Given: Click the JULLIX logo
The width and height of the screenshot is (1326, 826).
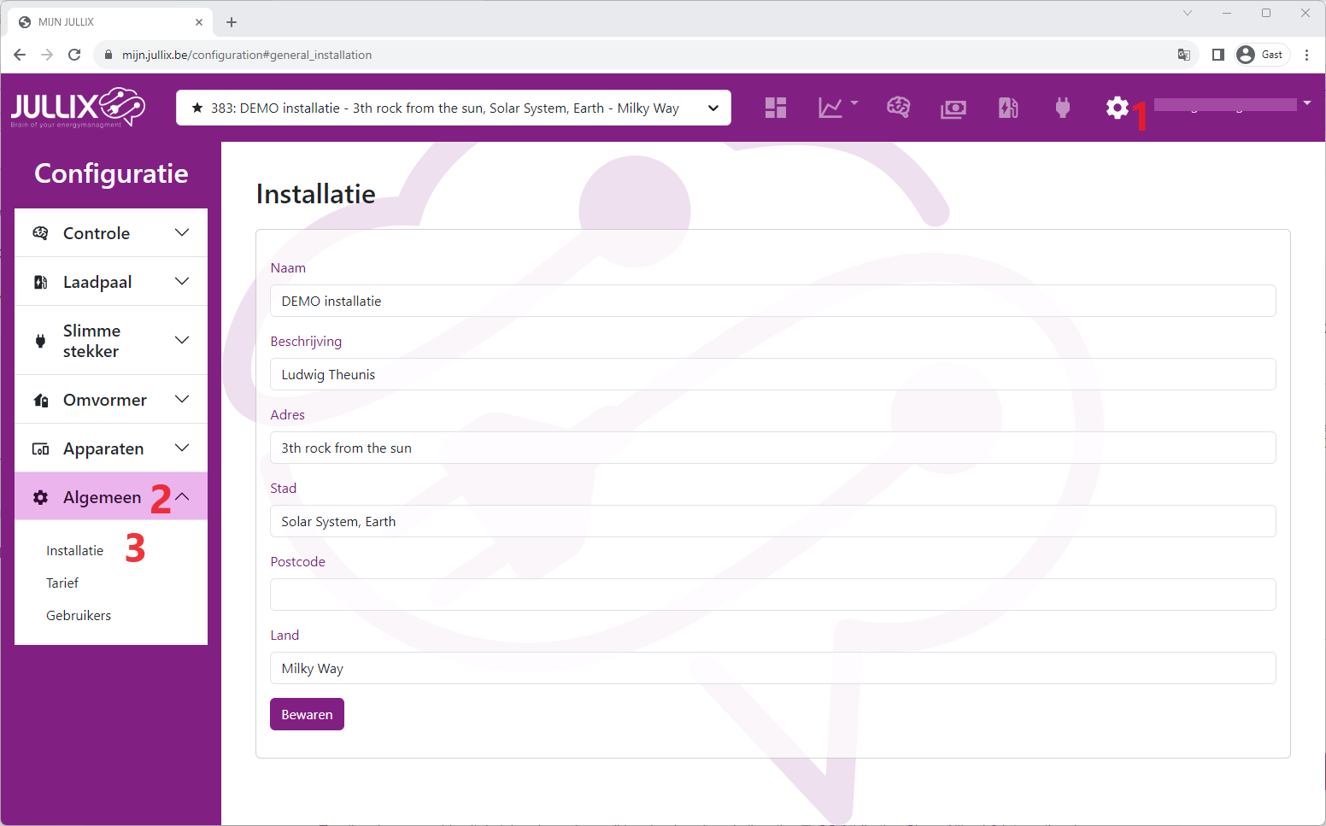Looking at the screenshot, I should [x=78, y=108].
